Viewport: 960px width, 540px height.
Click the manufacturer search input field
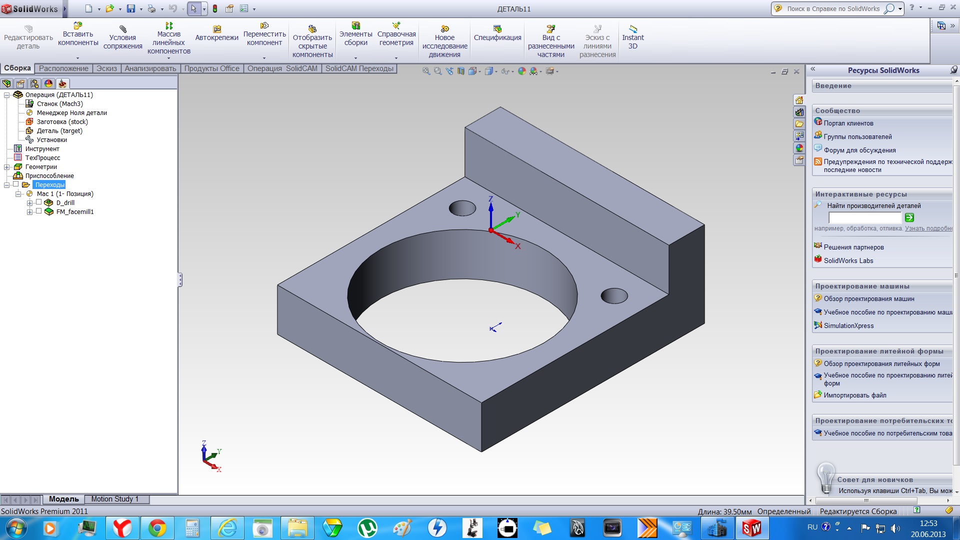864,217
